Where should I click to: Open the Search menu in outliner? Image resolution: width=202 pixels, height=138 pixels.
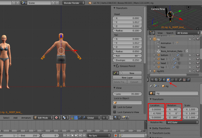(x=170, y=33)
